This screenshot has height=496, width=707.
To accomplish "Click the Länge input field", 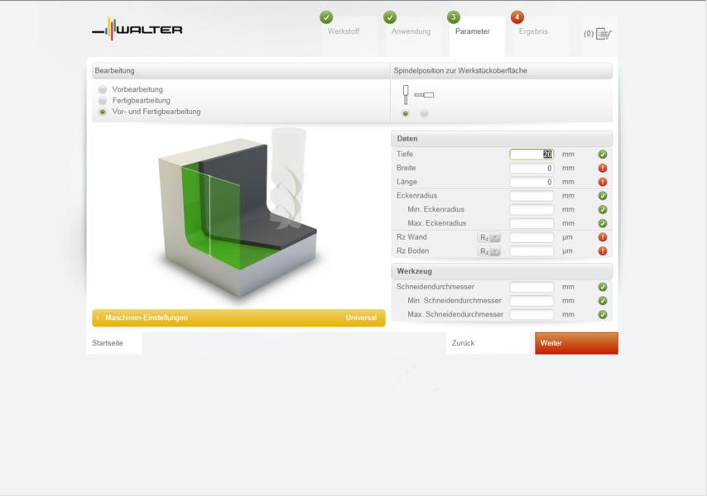I will tap(531, 182).
